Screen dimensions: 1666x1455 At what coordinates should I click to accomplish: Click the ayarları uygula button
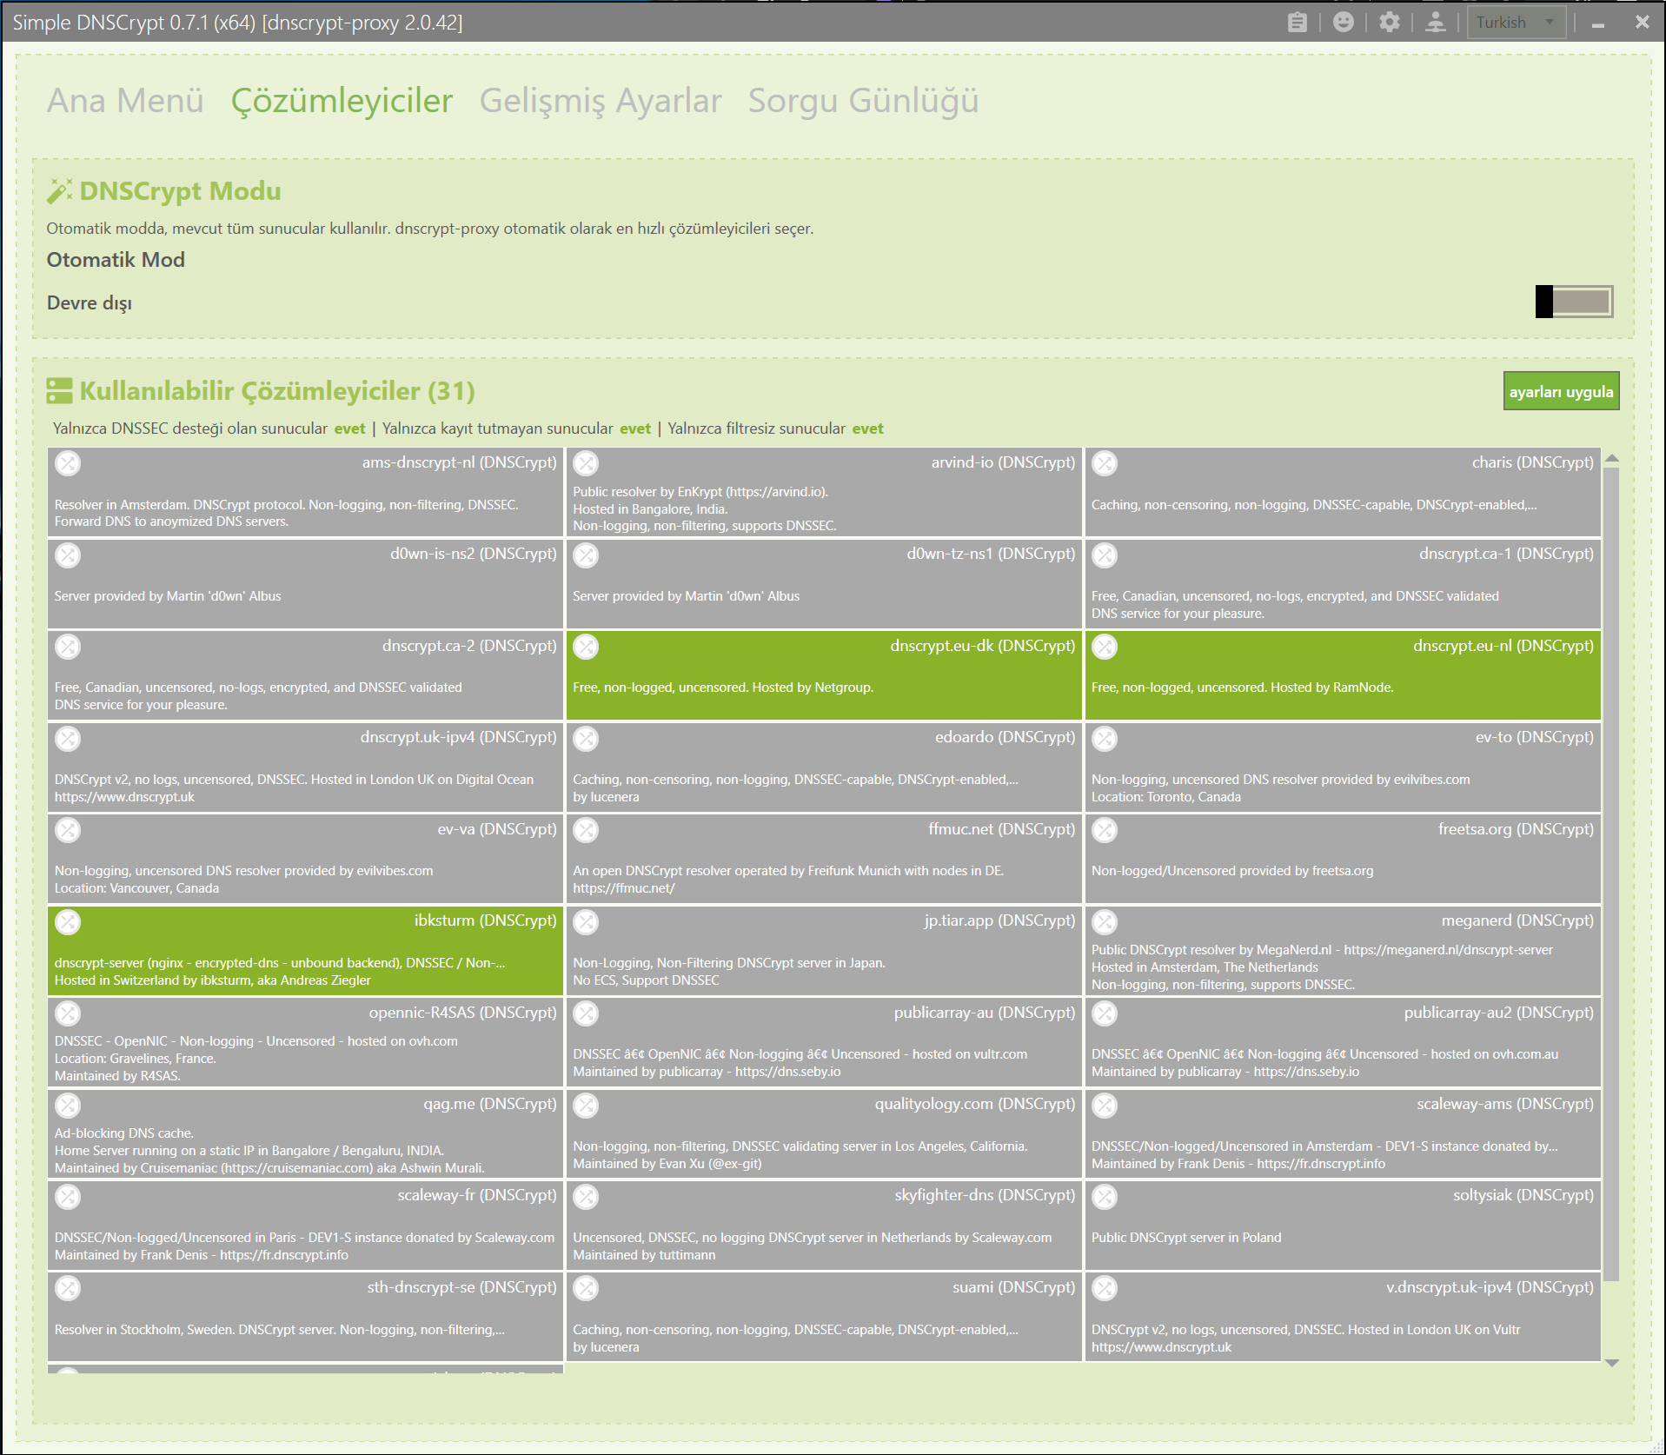1561,391
